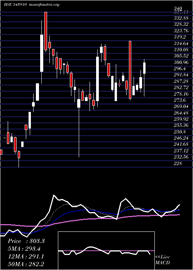Click the 269.04 price axis label
This screenshot has width=193, height=270.
click(x=181, y=106)
